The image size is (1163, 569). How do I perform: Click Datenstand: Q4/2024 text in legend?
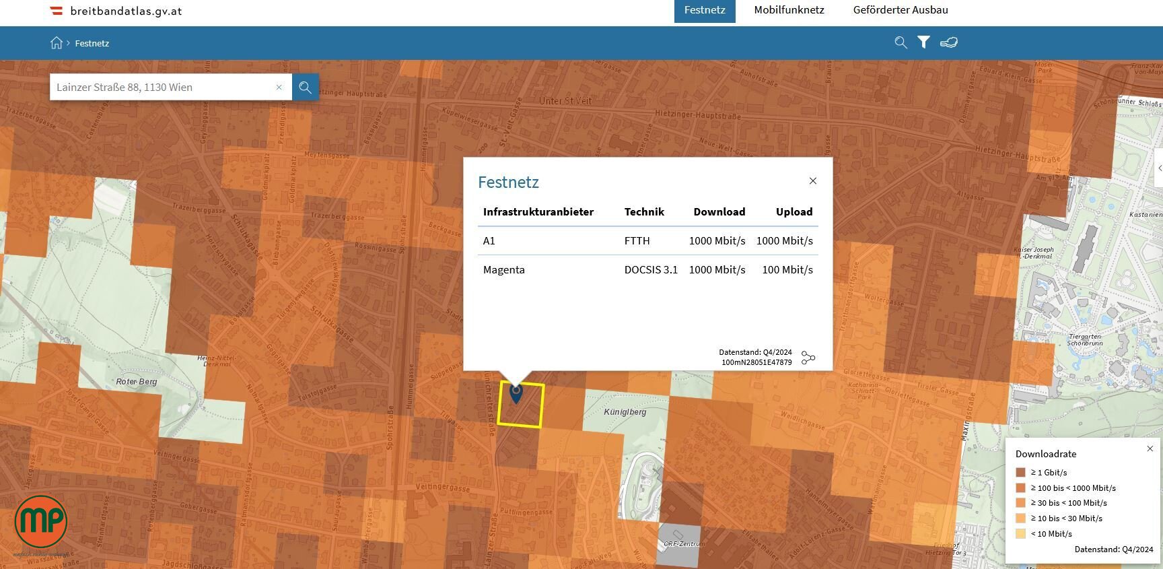[x=1114, y=549]
